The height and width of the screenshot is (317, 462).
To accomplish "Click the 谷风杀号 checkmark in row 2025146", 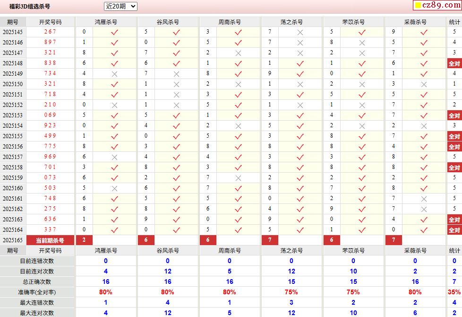I will (176, 43).
